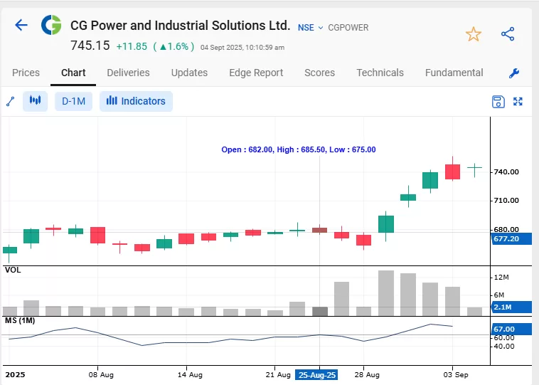Viewport: 539px width, 385px height.
Task: Open the Indicators menu
Action: point(136,101)
